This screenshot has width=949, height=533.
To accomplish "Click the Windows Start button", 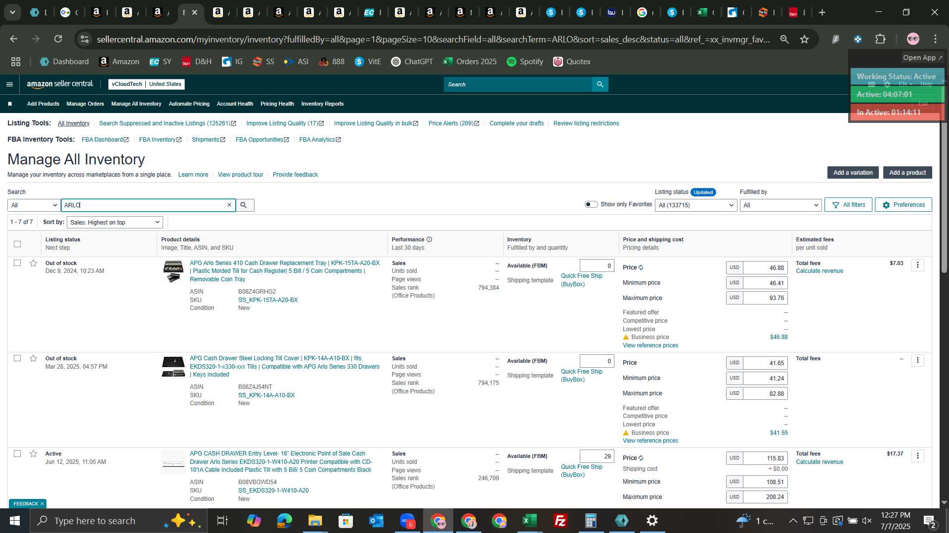I will (14, 521).
